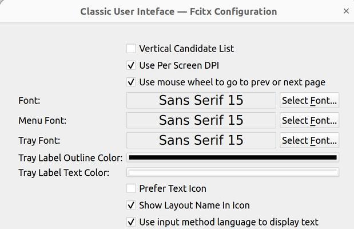Click the Vertical Candidate List label text
354x229 pixels.
click(x=186, y=49)
